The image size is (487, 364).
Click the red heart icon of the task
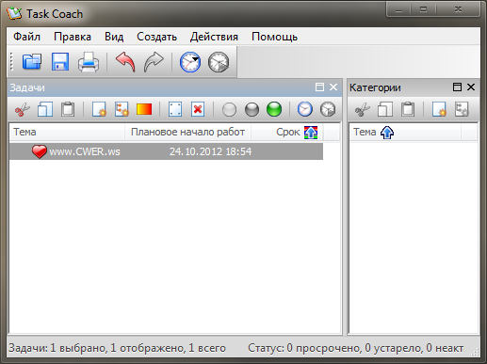40,151
